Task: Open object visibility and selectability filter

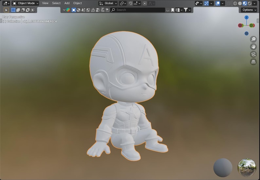Action: (198, 3)
